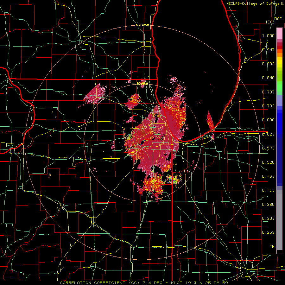Click the 50 NMI range ring label
The width and height of the screenshot is (285, 285).
[142, 84]
